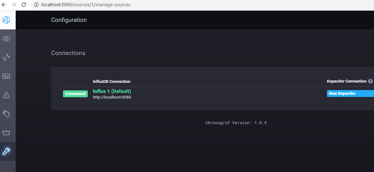Click the green Connected status badge
This screenshot has width=374, height=172.
click(75, 94)
